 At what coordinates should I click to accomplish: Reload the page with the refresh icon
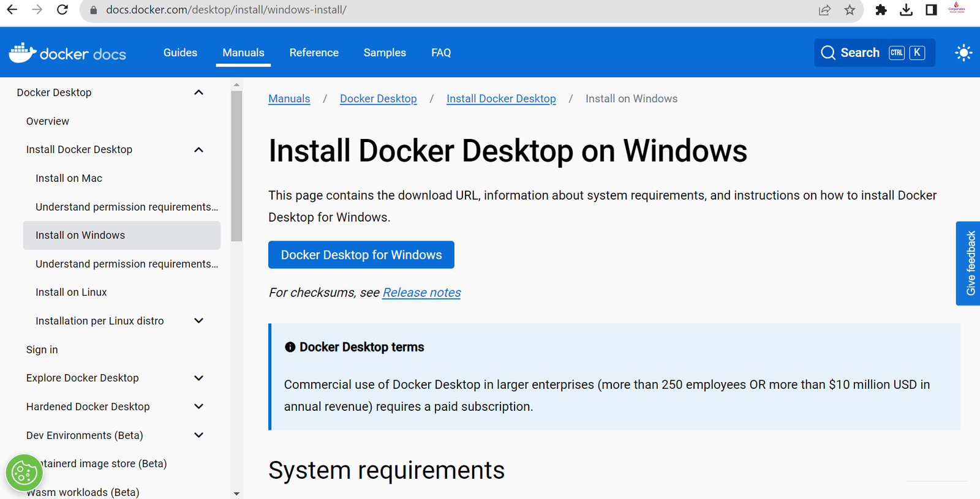tap(62, 10)
